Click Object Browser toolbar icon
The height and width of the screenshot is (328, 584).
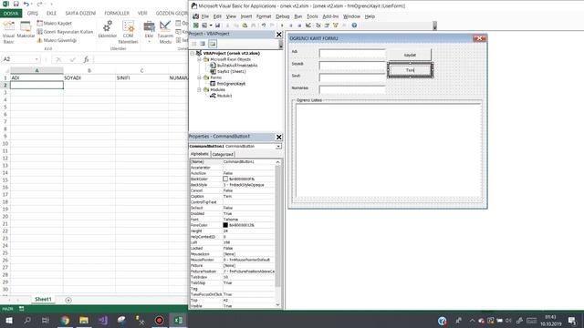click(336, 26)
